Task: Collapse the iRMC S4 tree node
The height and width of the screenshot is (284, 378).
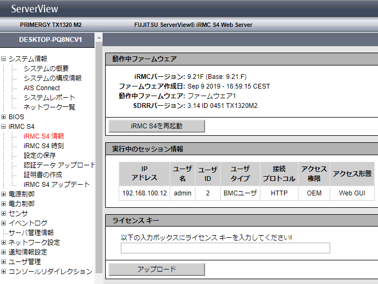Action: click(x=3, y=127)
